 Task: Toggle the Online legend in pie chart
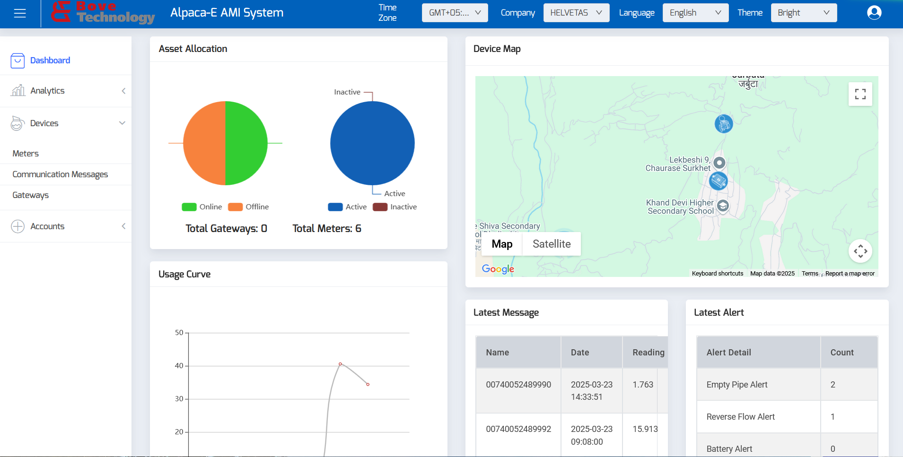[202, 207]
